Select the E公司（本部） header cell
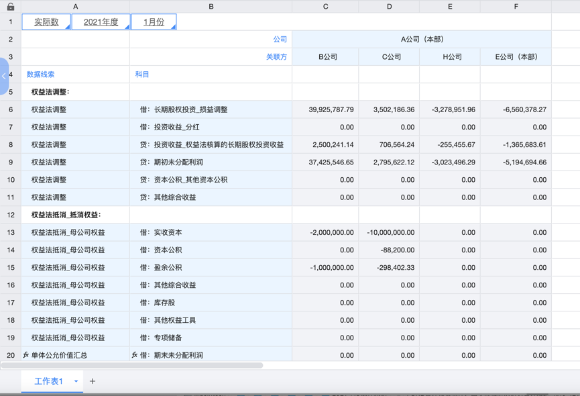Viewport: 580px width, 396px height. point(516,56)
